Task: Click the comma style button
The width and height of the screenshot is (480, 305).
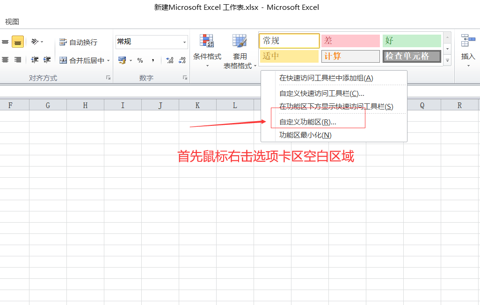Action: [x=153, y=60]
